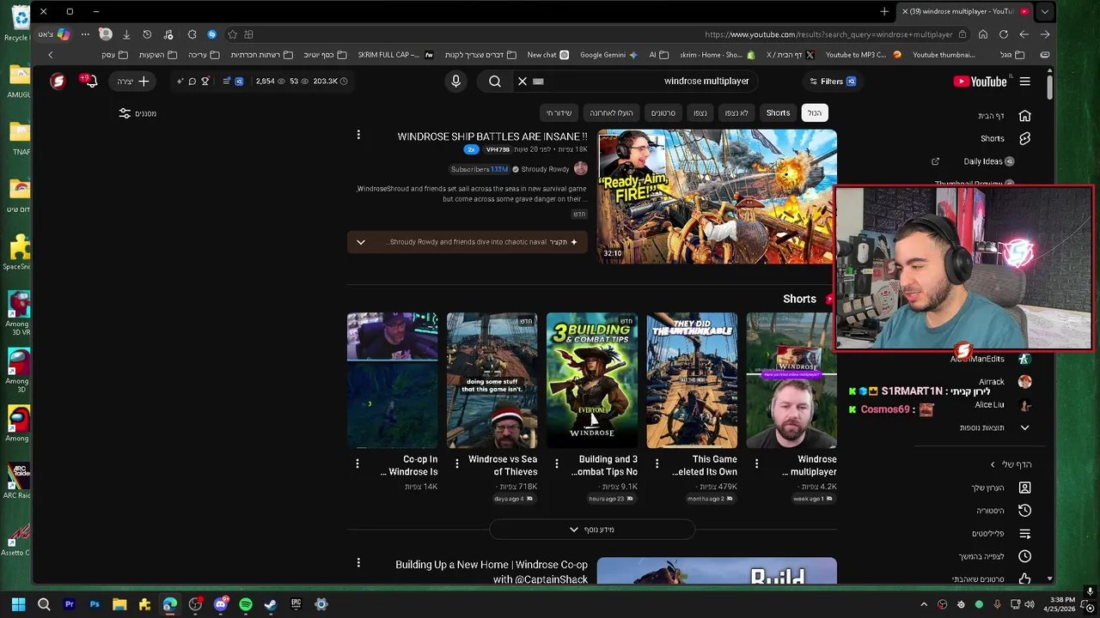Open Discord from the taskbar
The width and height of the screenshot is (1100, 618).
pyautogui.click(x=221, y=604)
